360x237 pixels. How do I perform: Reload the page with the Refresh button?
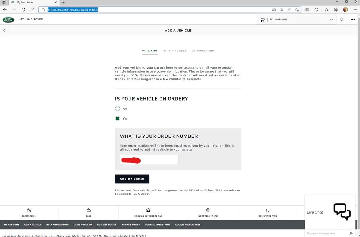23,9
